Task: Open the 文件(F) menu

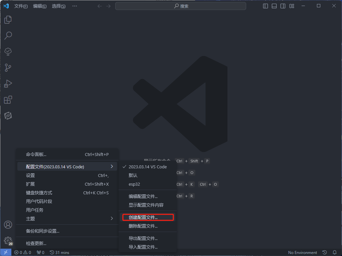Action: pos(21,6)
